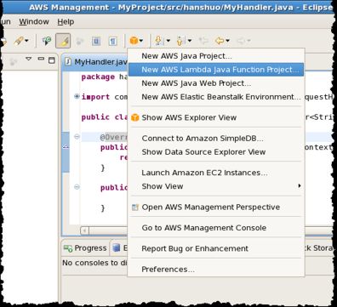Screen dimensions: 337x307
Task: Open previous annotation dropdown arrow
Action: 190,41
